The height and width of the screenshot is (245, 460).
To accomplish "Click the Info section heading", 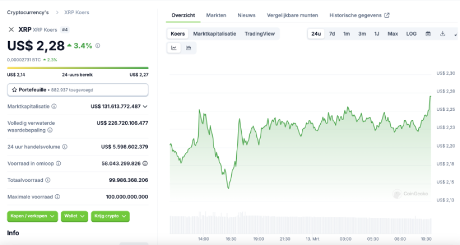I will 13,233.
